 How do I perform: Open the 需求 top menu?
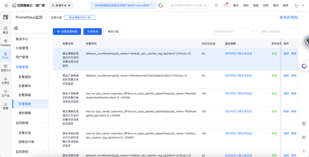tap(276, 5)
